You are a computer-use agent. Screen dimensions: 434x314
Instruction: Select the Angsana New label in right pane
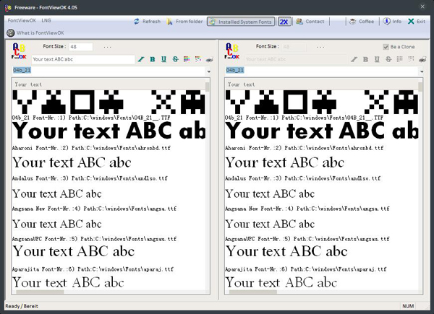click(x=307, y=209)
